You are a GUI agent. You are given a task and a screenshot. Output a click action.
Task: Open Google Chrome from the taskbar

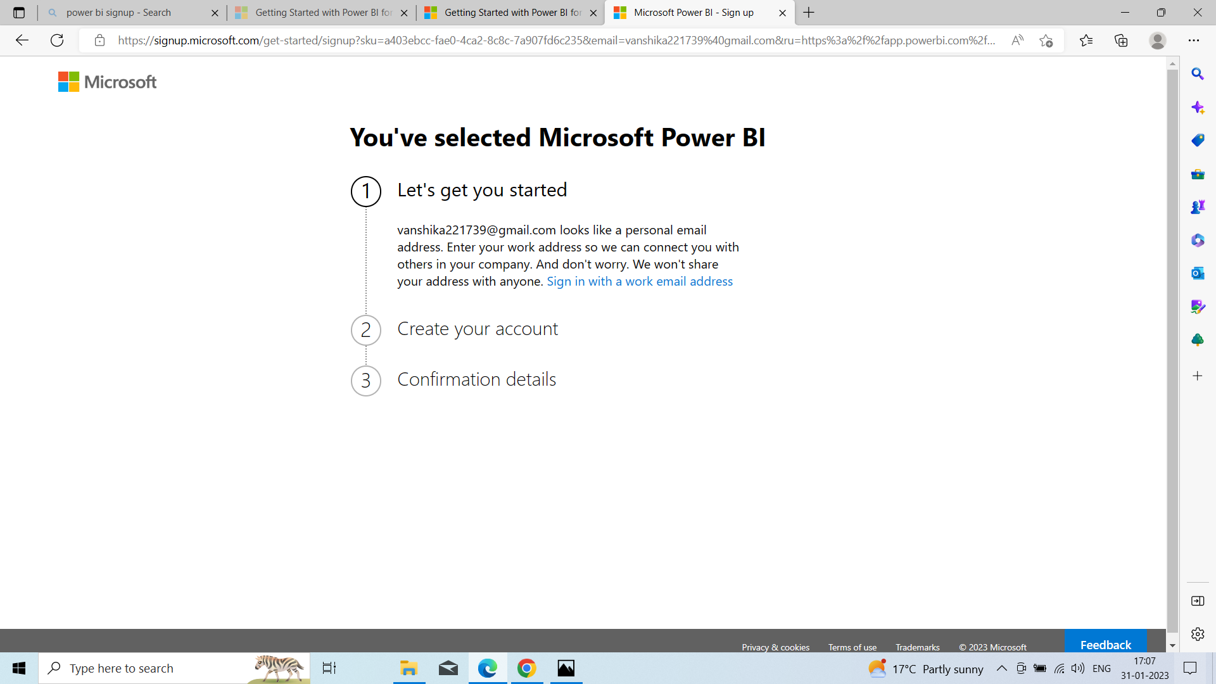tap(526, 668)
